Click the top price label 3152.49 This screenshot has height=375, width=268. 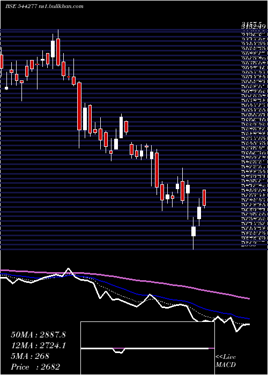(253, 26)
